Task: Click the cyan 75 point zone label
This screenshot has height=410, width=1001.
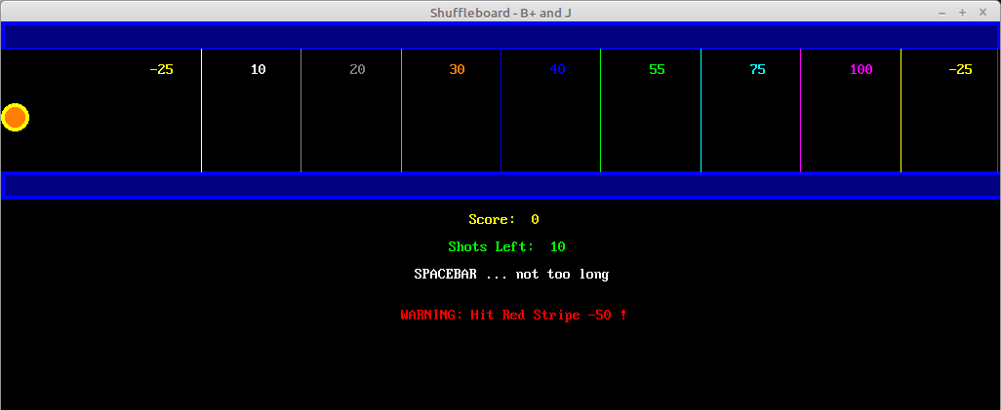Action: pos(757,70)
